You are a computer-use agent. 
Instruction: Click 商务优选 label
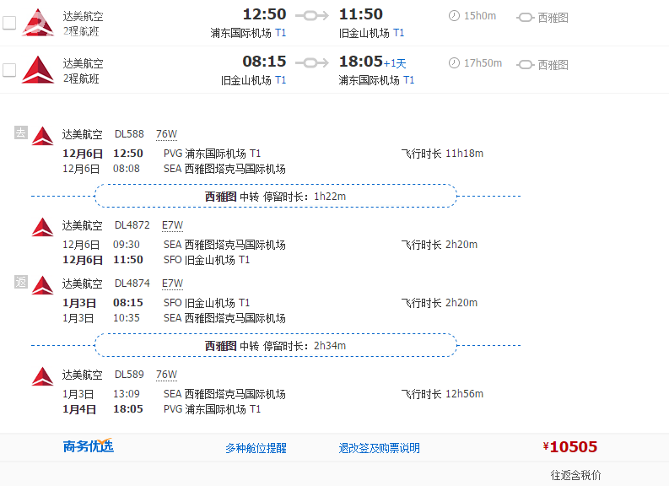[89, 446]
